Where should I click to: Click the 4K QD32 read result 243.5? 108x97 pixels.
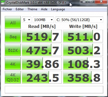tap(42, 77)
